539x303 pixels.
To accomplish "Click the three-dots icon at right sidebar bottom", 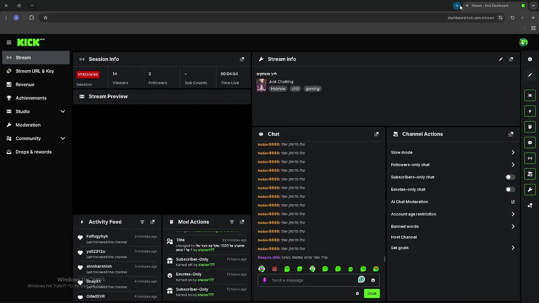I will point(530,205).
